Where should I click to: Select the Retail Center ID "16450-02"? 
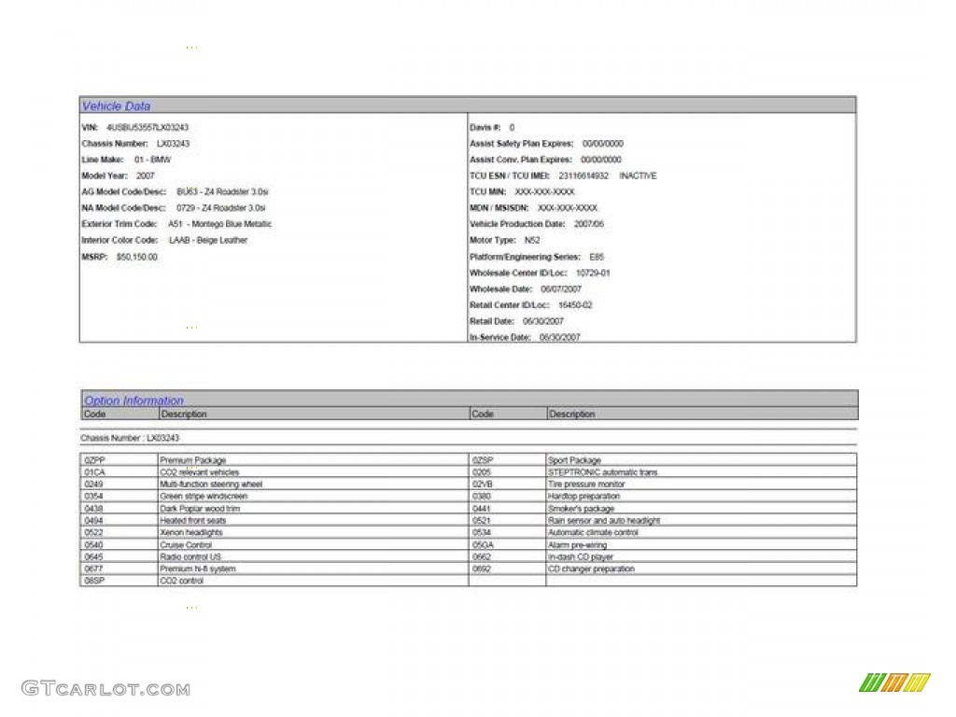pos(575,305)
